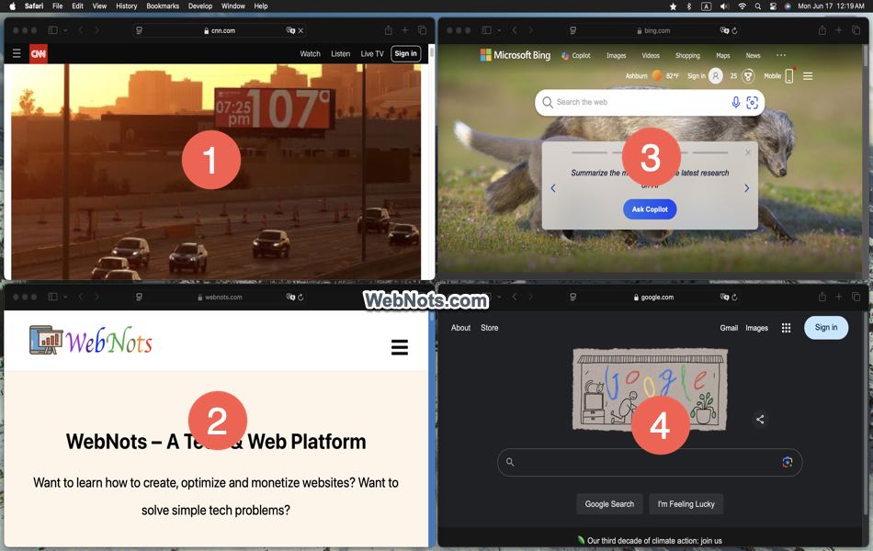Open the History menu
The height and width of the screenshot is (551, 873).
(127, 6)
